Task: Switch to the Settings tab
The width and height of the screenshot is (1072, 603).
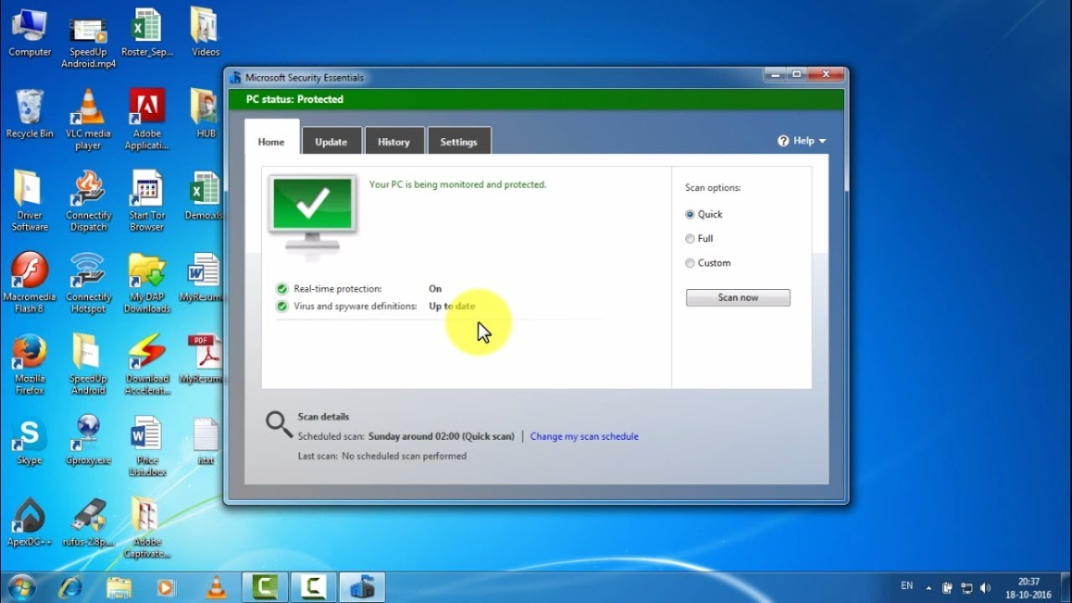Action: tap(459, 142)
